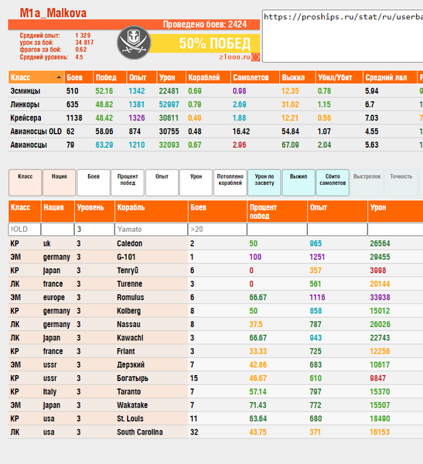Image resolution: width=423 pixels, height=464 pixels.
Task: Sort summary table by Урон header
Action: pos(171,77)
